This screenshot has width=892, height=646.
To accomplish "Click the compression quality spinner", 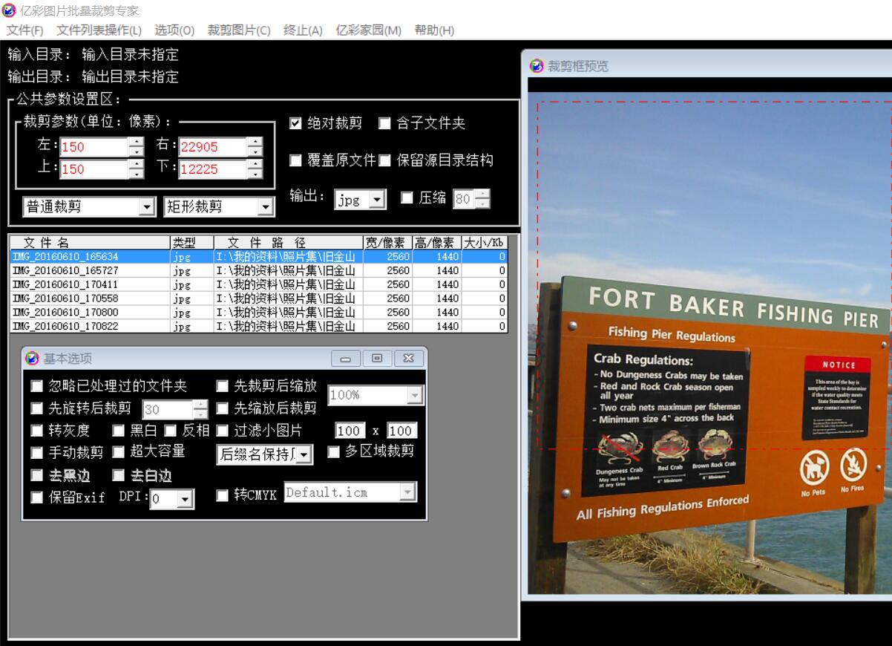I will pos(482,199).
